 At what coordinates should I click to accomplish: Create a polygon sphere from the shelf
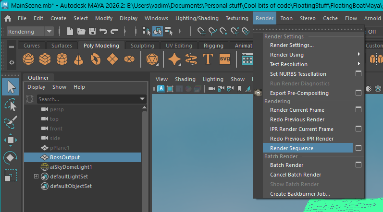click(x=28, y=59)
